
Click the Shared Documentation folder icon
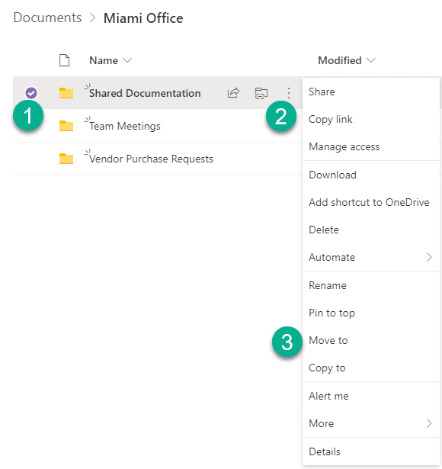tap(66, 93)
